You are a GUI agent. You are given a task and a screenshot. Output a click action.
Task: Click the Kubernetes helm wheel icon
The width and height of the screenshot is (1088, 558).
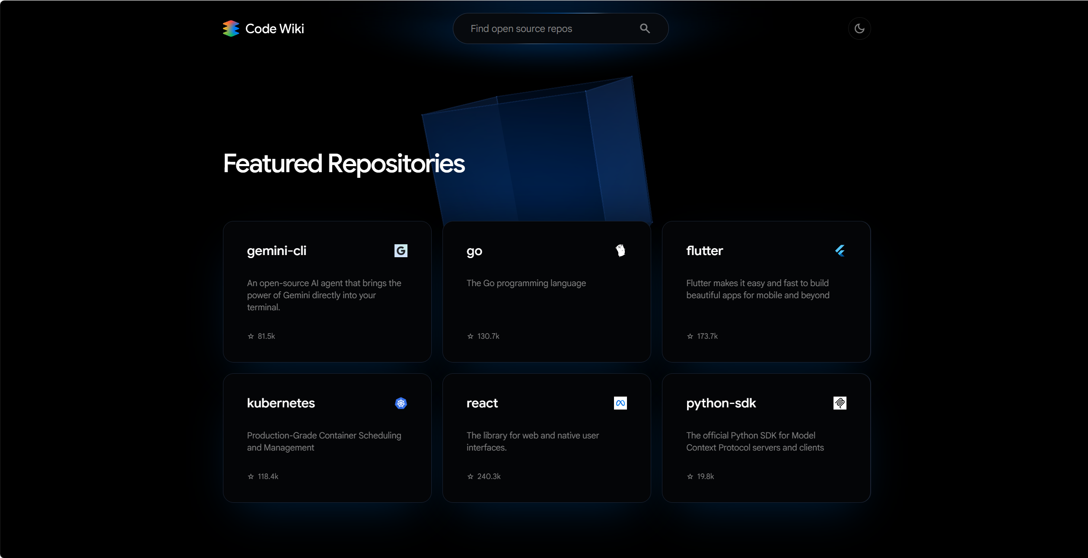coord(401,403)
